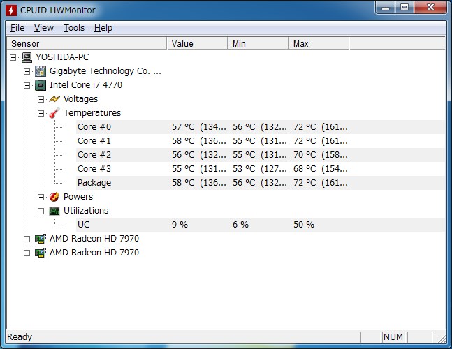Select the Core #3 row
This screenshot has height=349, width=452.
click(x=260, y=169)
